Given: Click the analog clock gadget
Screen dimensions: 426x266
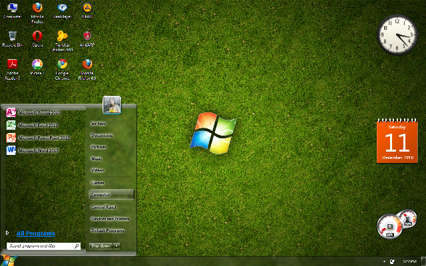Looking at the screenshot, I should click(x=397, y=35).
